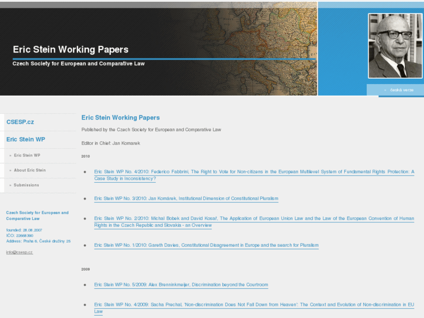Click the Czech Society for European and Comparative Law subtitle
The height and width of the screenshot is (318, 424).
click(x=79, y=64)
